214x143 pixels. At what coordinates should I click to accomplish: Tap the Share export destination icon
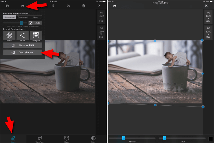coord(23,36)
